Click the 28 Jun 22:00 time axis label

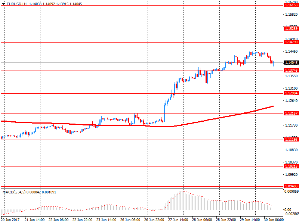point(226,220)
